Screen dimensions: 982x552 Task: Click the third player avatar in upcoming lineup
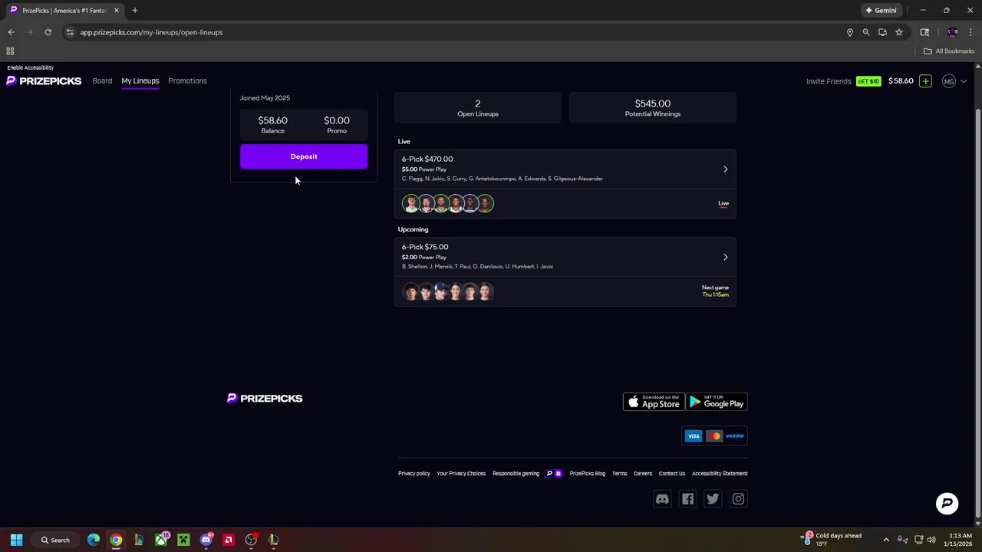coord(440,291)
